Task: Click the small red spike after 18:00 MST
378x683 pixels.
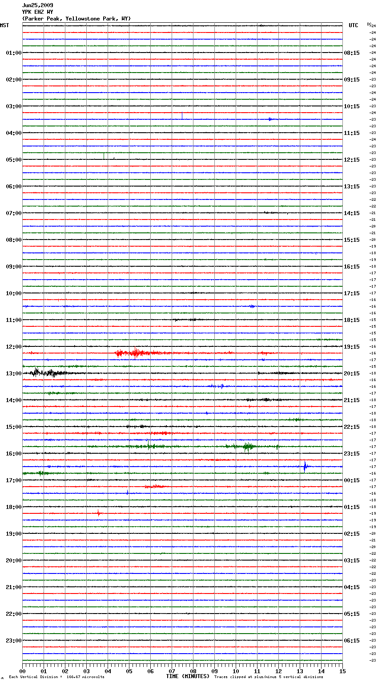Action: (99, 513)
